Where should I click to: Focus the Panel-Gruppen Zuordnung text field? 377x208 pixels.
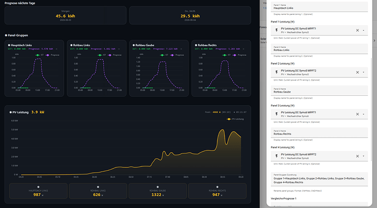[319, 179]
